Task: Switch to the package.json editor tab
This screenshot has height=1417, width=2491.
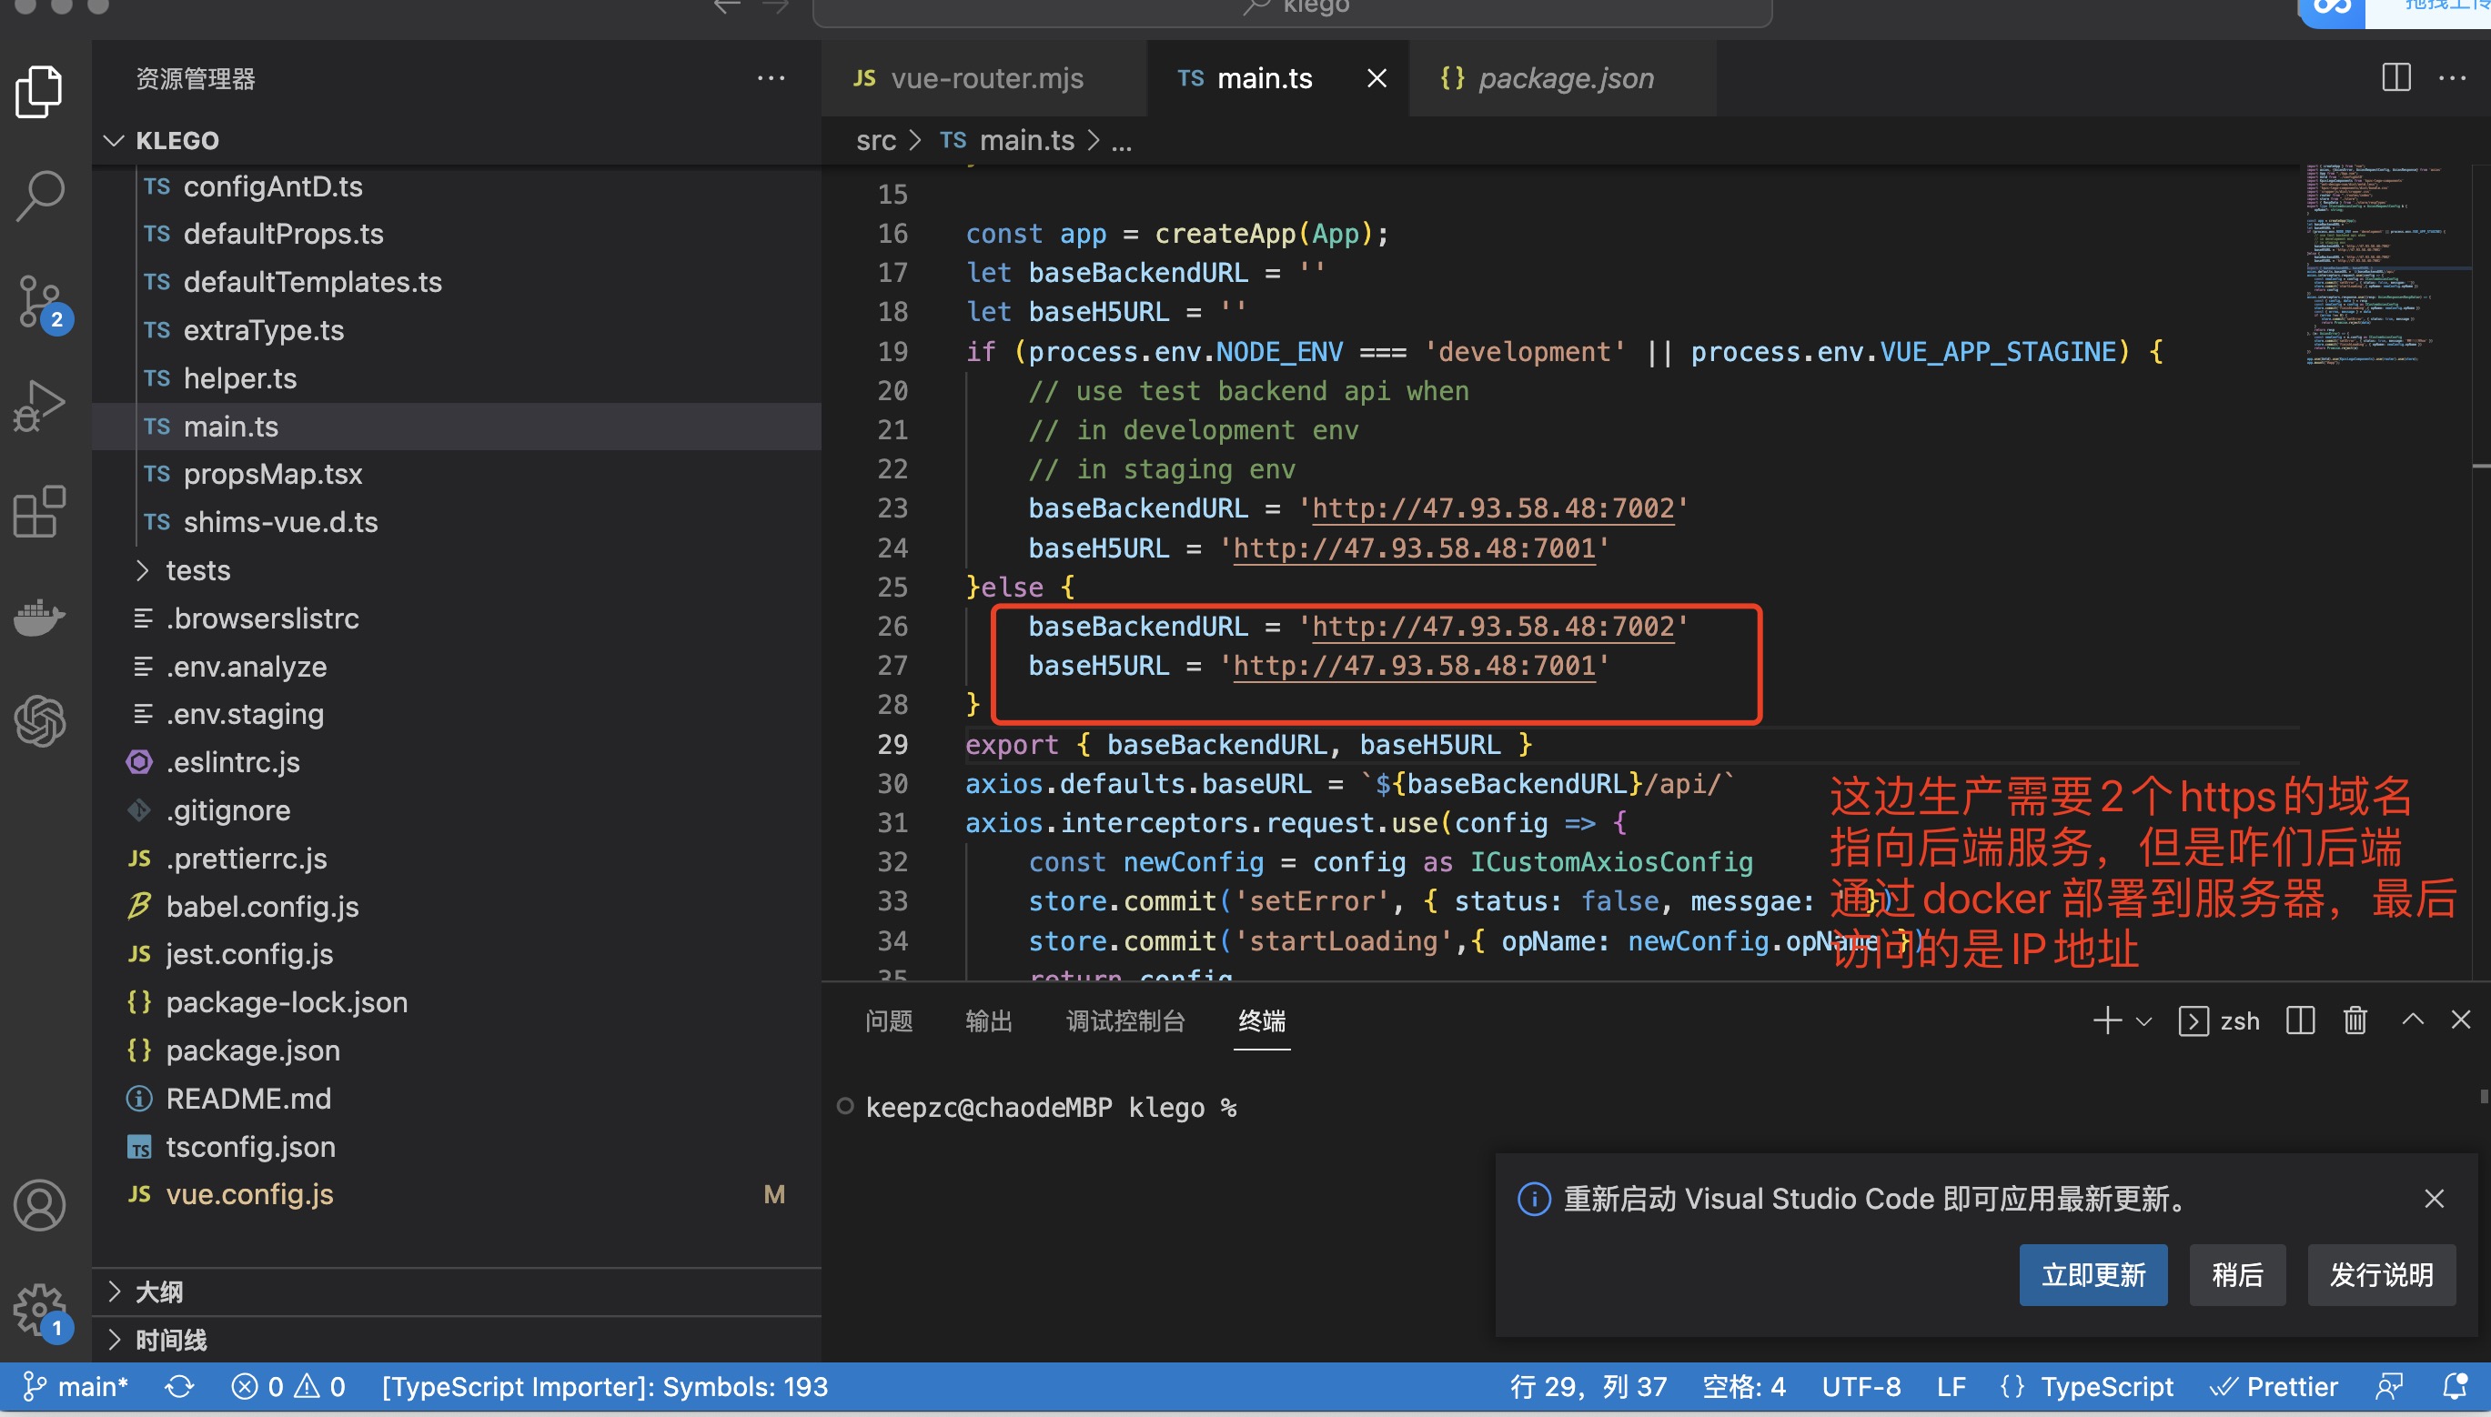Action: pos(1563,78)
